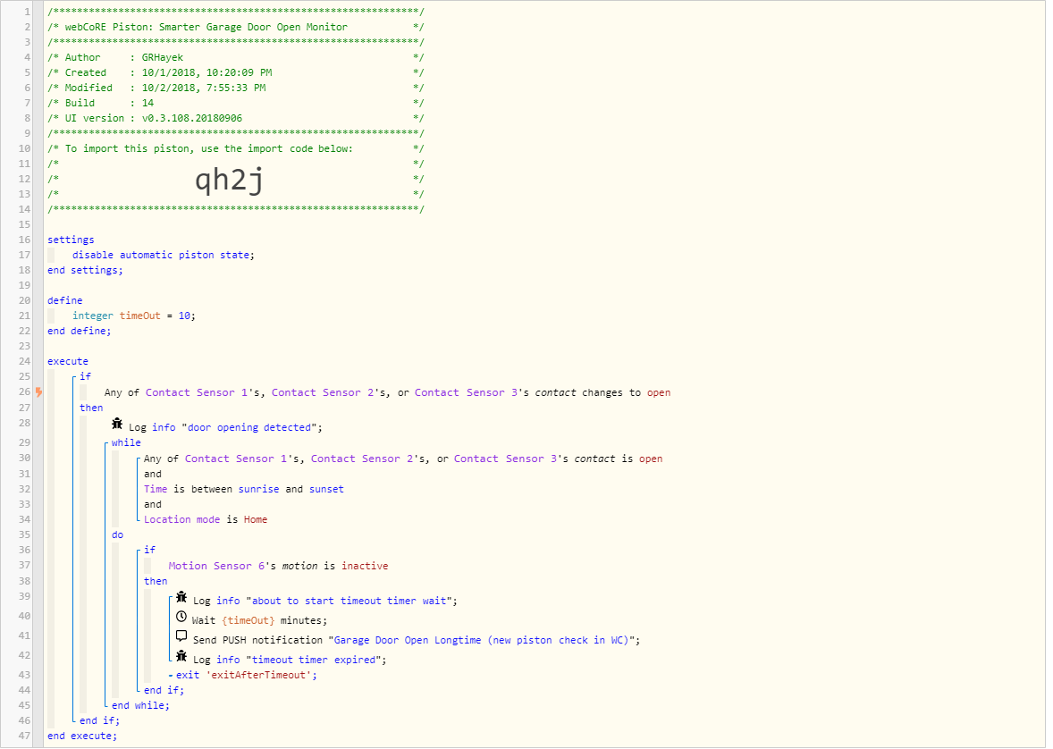
Task: Click "changes to open" value open on line 26
Action: click(659, 393)
